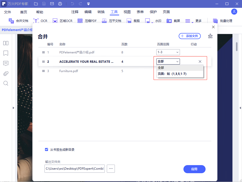This screenshot has width=242, height=182.
Task: Click the search magnifier sidebar icon
Action: point(6,83)
